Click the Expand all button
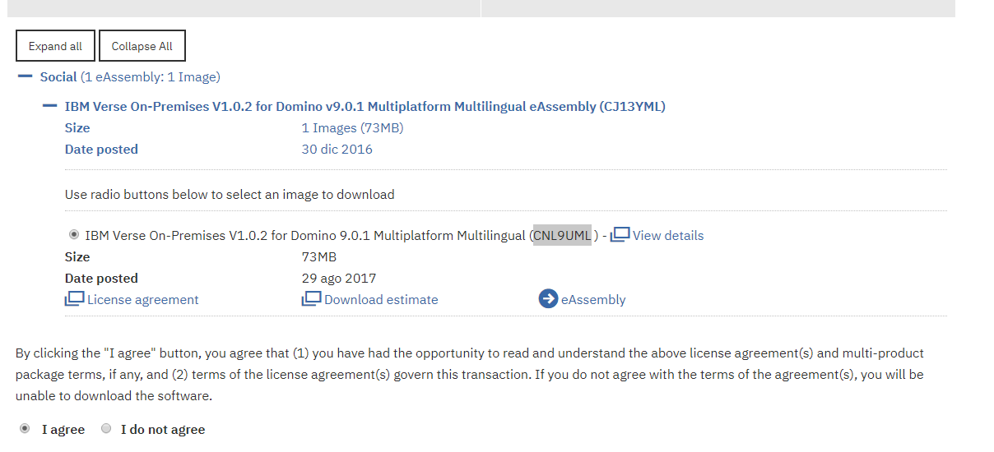Image resolution: width=994 pixels, height=452 pixels. [x=55, y=46]
